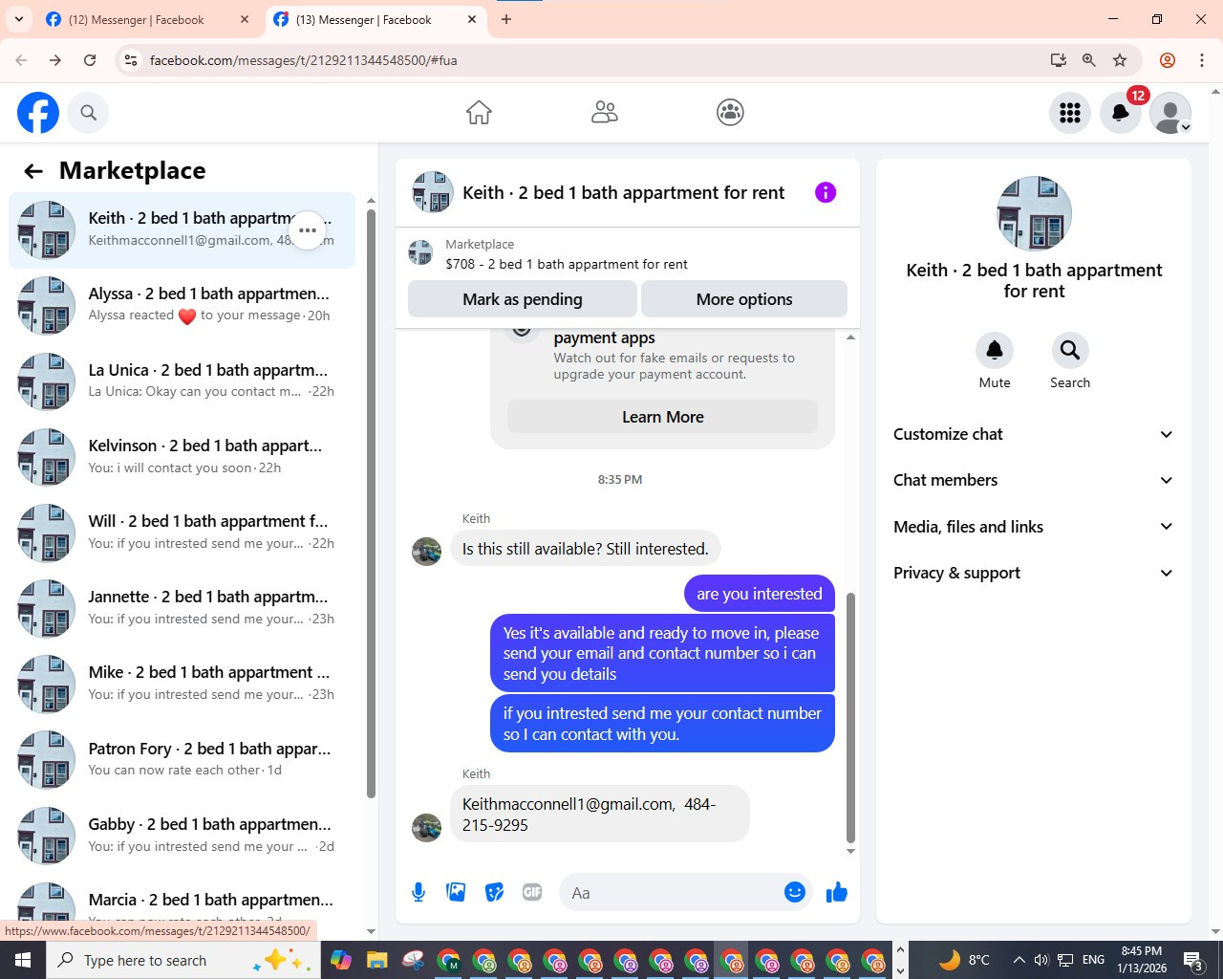Open Mike's apartment conversation

point(182,684)
